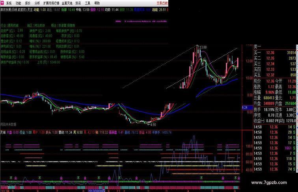
Task: Click the 外盘 348809 value
Action: pos(269,104)
